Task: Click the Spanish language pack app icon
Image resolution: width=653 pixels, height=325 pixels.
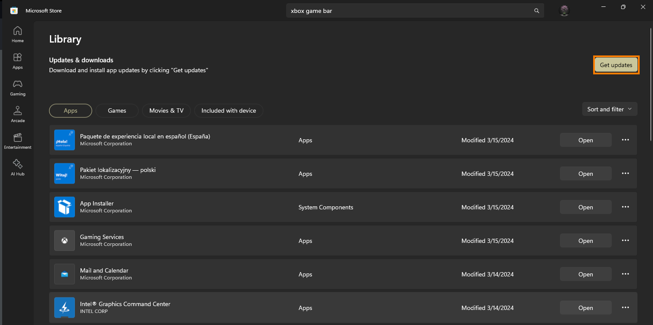Action: pyautogui.click(x=65, y=140)
